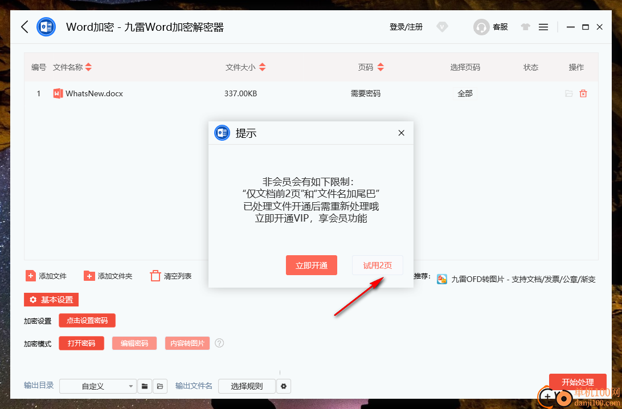Click the 337.00KB file size cell

point(241,93)
